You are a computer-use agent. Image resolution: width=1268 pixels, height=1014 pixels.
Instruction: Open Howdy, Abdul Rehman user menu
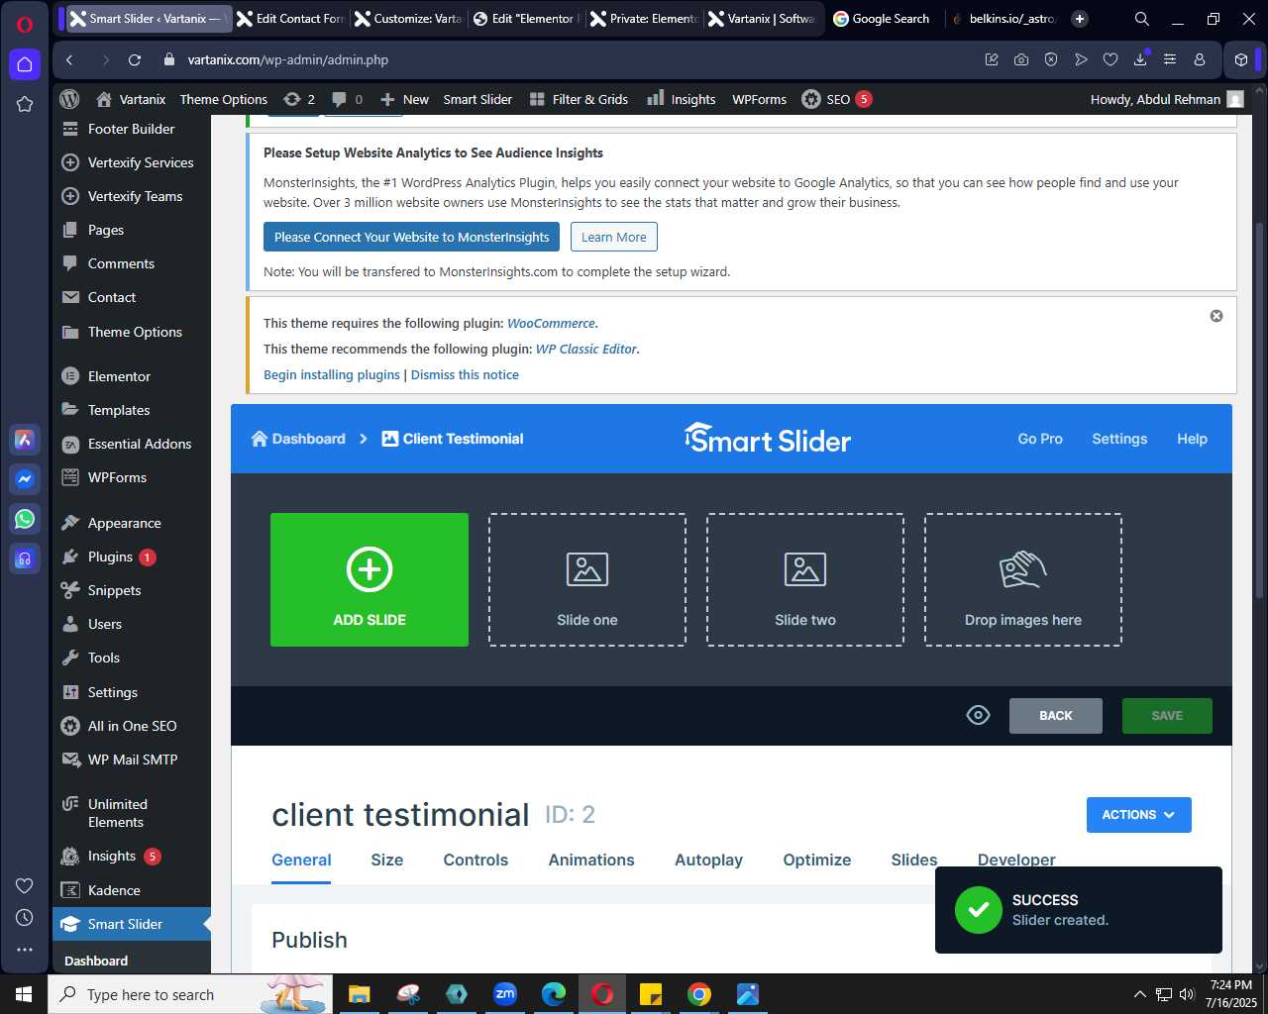point(1167,99)
